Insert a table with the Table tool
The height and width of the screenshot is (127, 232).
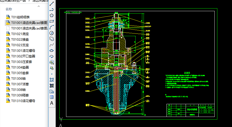tap(52, 97)
